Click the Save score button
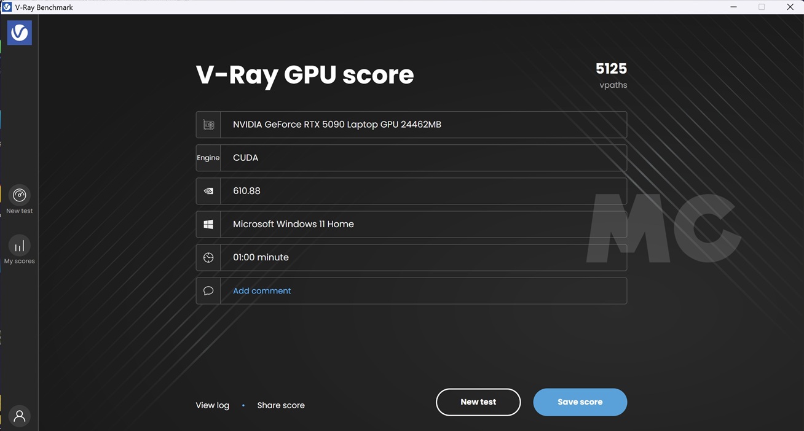This screenshot has height=431, width=804. tap(580, 402)
